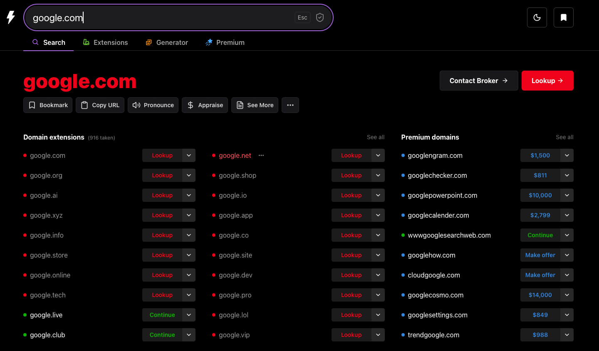Image resolution: width=599 pixels, height=351 pixels.
Task: Bookmark the google.com domain
Action: click(48, 105)
